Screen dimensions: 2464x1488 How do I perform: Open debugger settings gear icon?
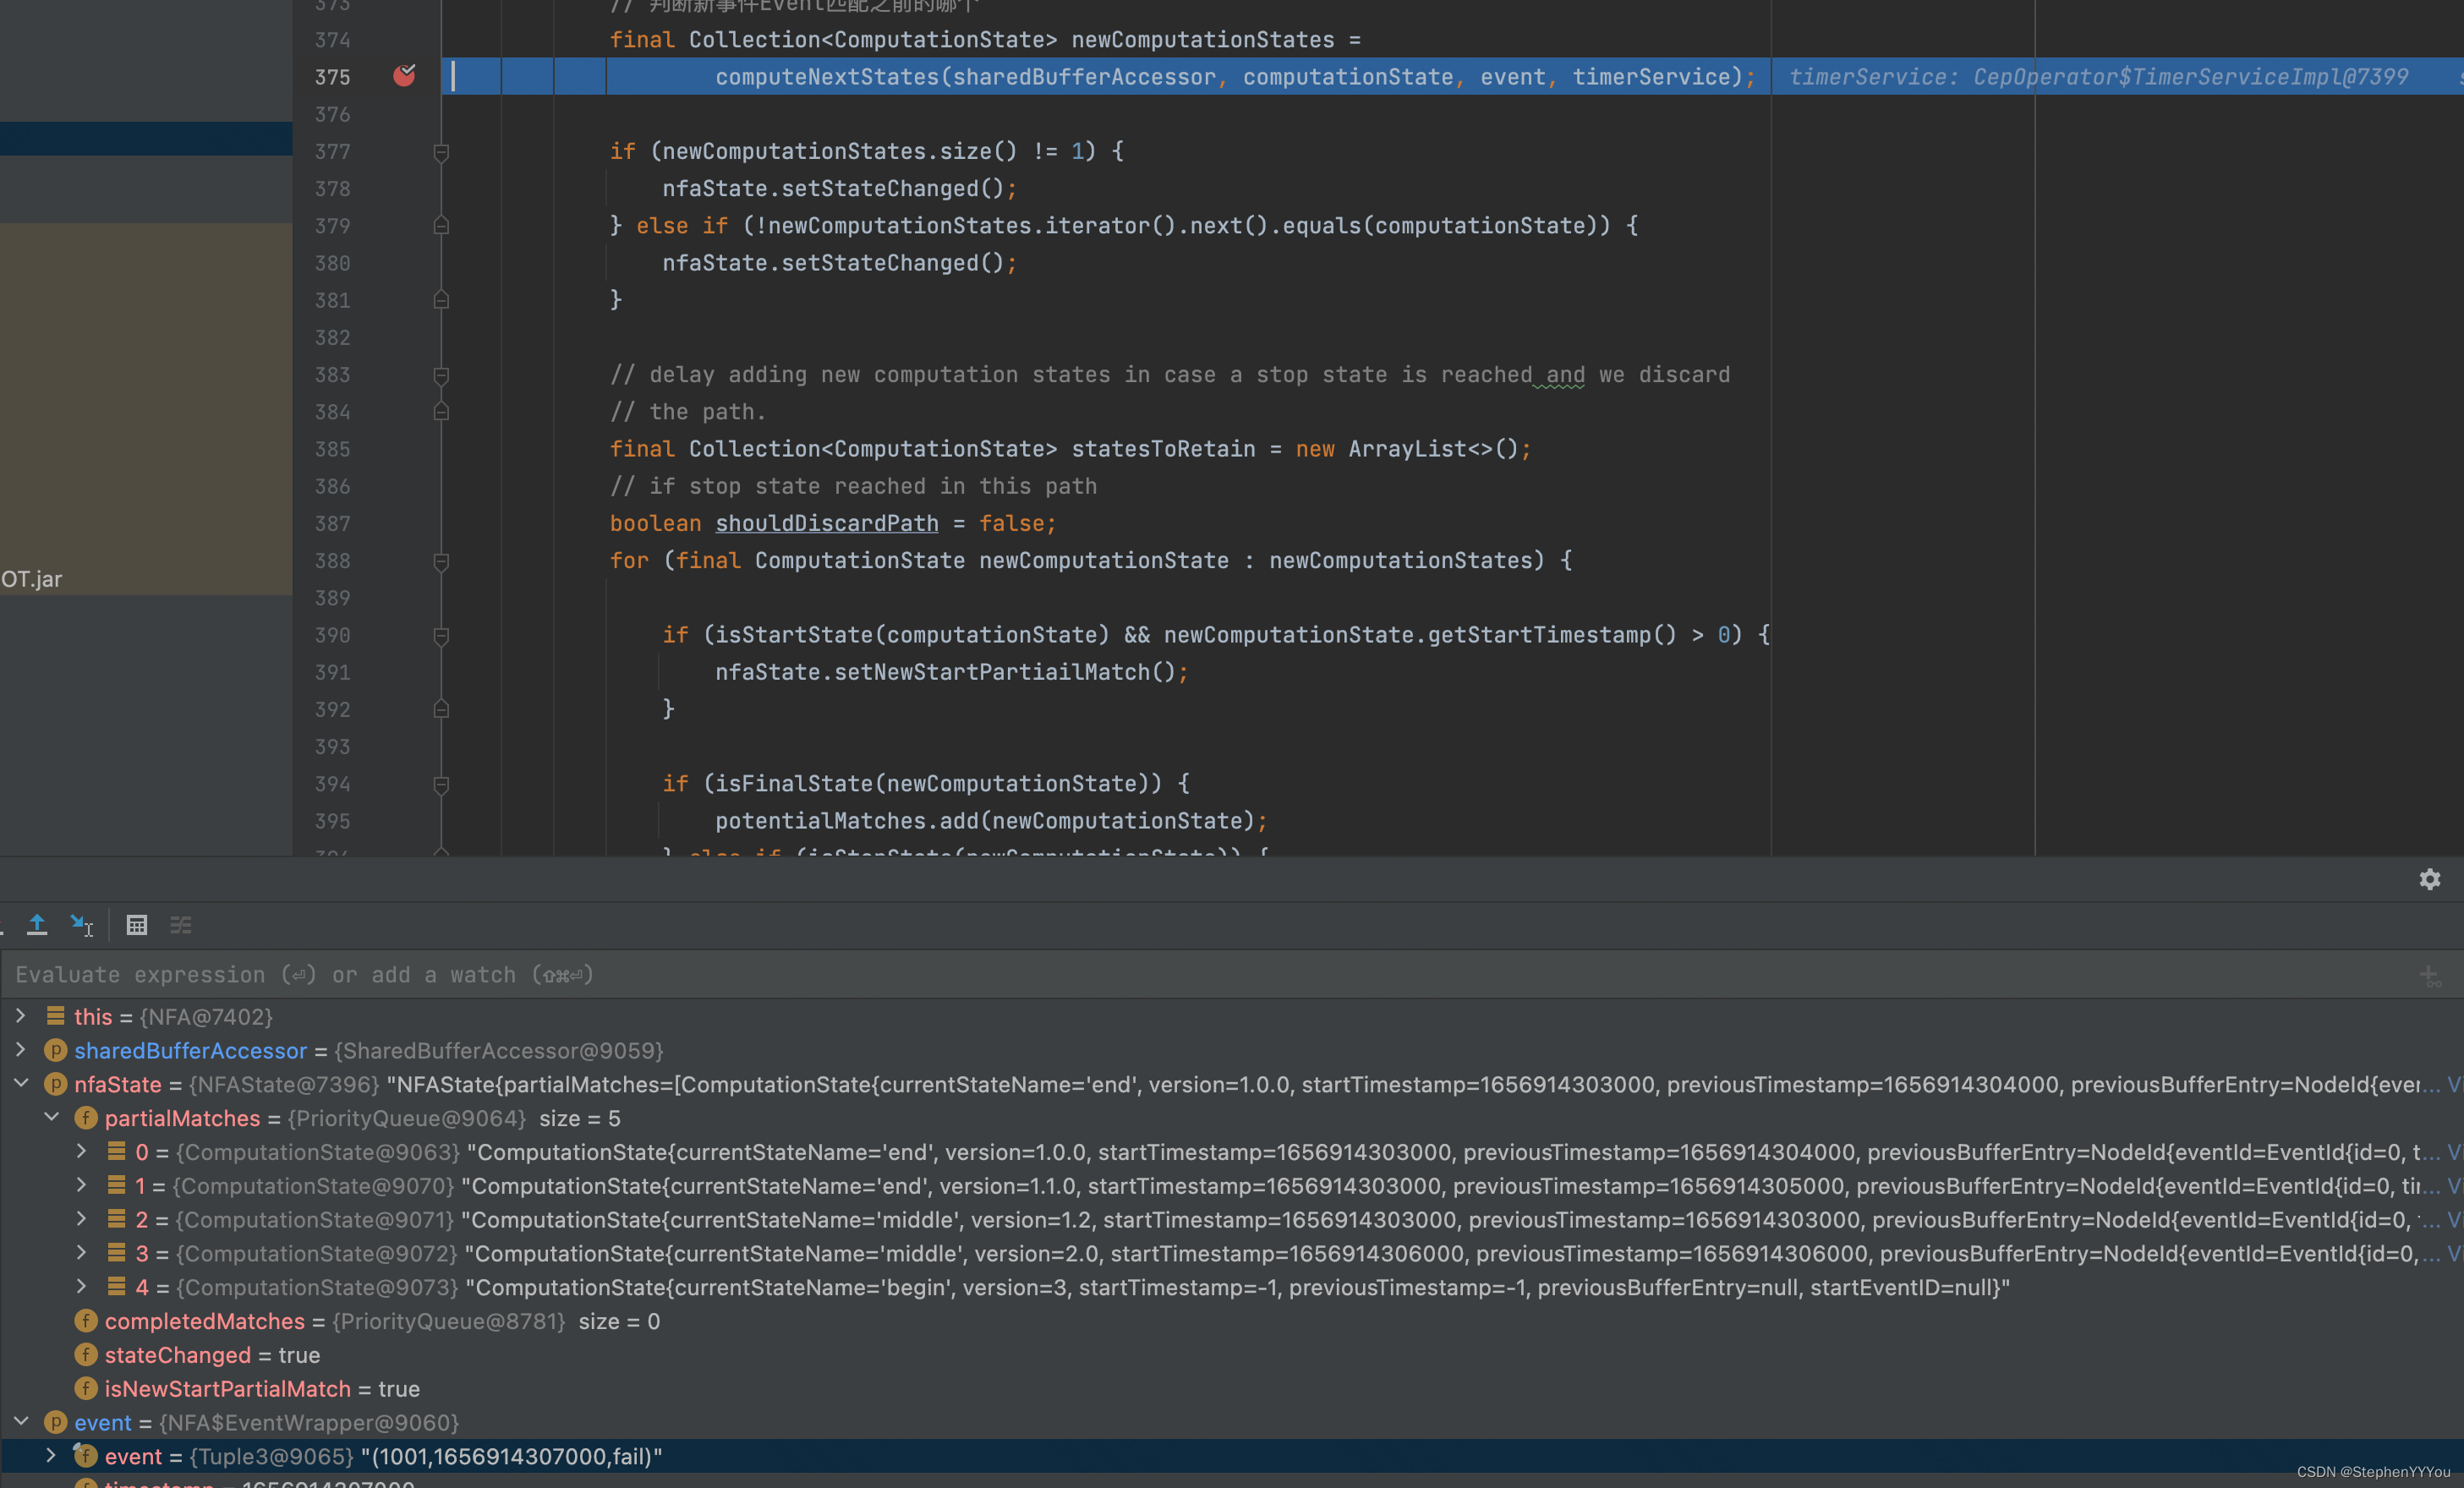click(2429, 879)
